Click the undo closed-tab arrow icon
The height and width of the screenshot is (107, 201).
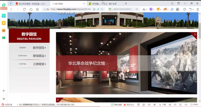point(191,9)
